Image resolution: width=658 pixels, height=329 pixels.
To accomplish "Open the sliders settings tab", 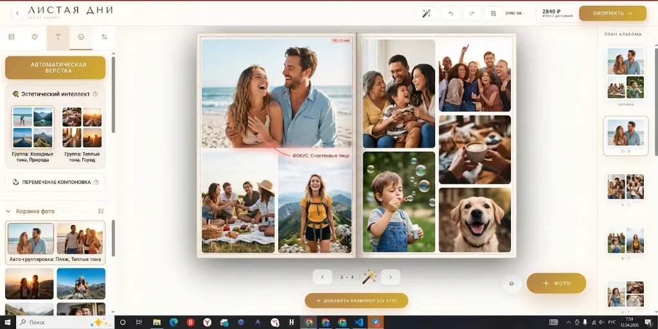I will (x=104, y=37).
